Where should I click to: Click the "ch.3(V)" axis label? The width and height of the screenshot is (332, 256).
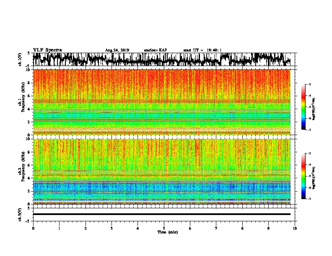(x=20, y=215)
